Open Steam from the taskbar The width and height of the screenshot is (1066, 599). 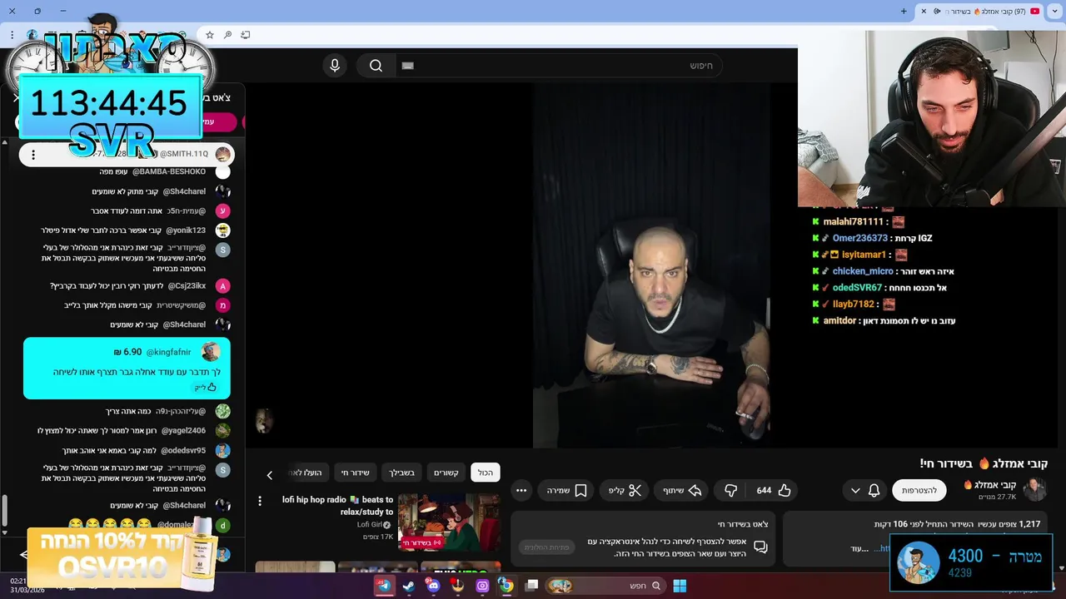coord(408,586)
